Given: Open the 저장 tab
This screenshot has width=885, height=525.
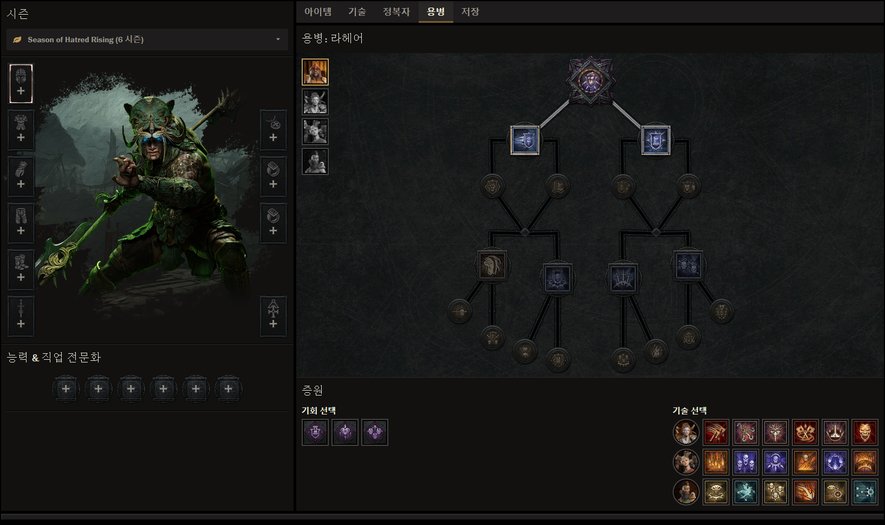Looking at the screenshot, I should (x=470, y=11).
